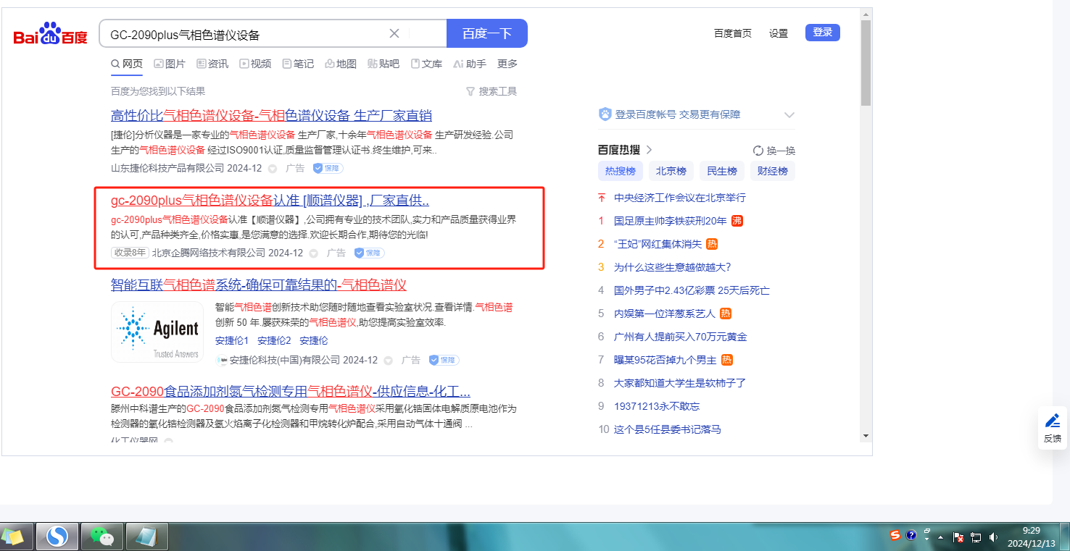Click the small Agilent favicon beside 安捷伦科技(中国)有限公司
1070x551 pixels.
[x=223, y=360]
